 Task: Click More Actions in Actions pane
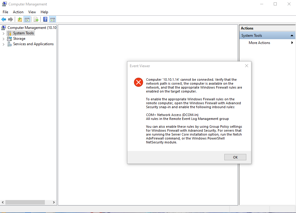click(259, 43)
